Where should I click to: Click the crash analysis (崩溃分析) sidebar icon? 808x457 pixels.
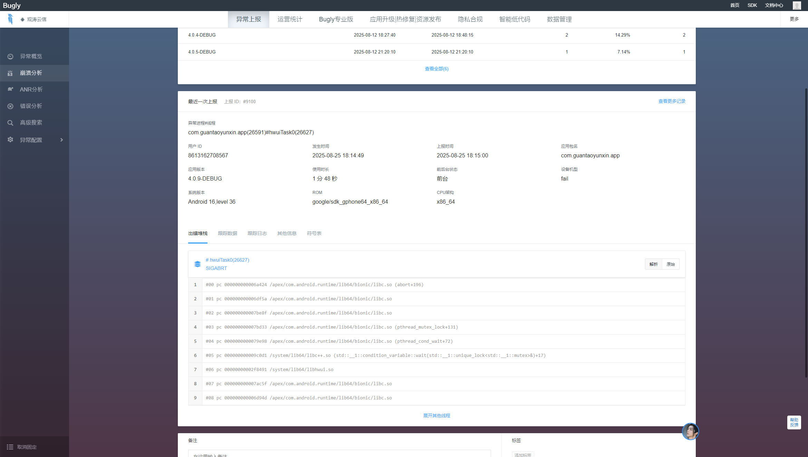tap(10, 73)
